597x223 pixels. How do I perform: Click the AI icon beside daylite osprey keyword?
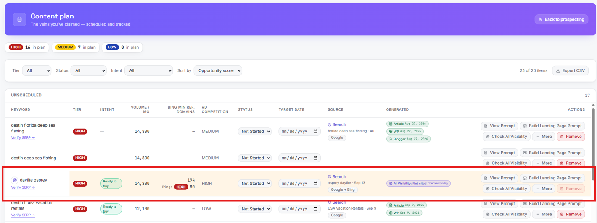click(x=15, y=180)
